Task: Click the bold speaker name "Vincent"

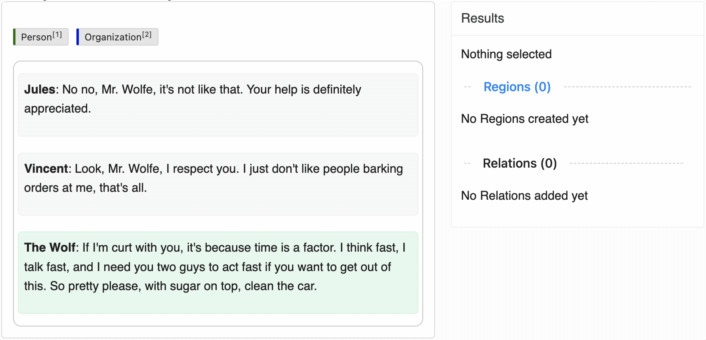Action: [x=46, y=169]
